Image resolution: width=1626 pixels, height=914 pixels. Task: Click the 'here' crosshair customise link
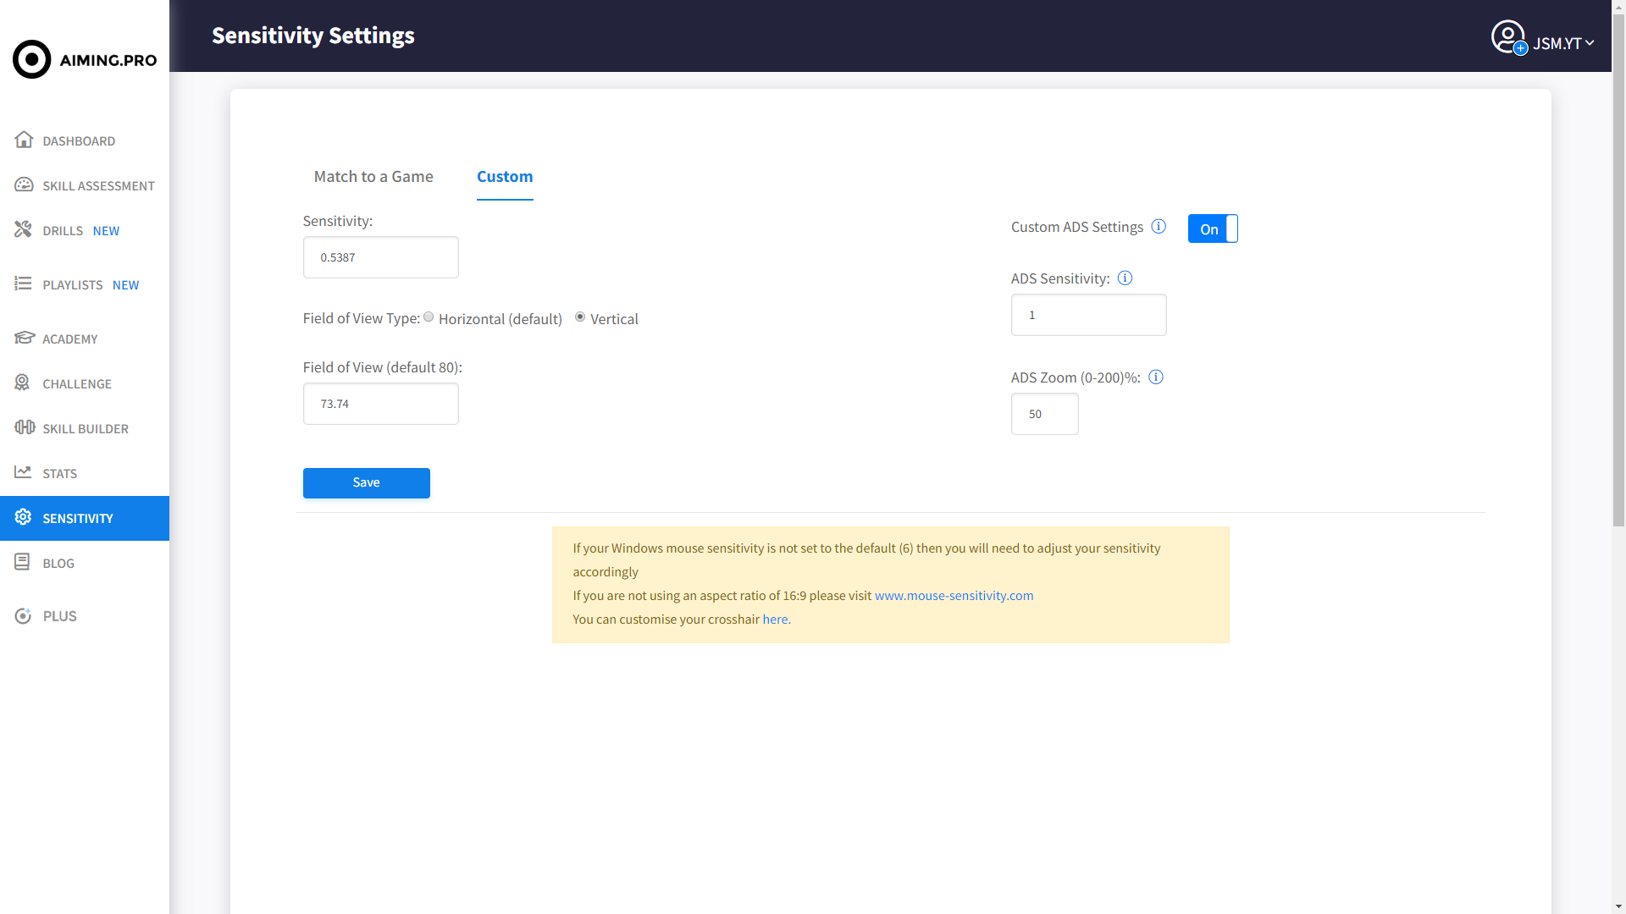click(775, 619)
